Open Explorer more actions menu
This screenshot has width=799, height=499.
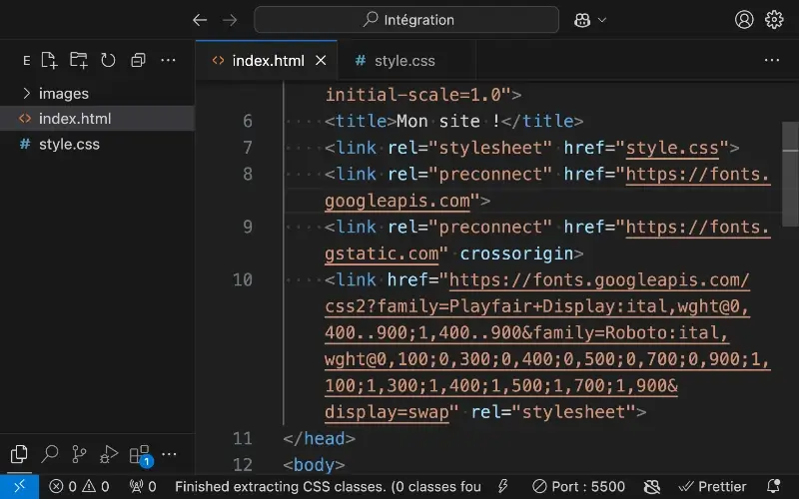click(168, 60)
